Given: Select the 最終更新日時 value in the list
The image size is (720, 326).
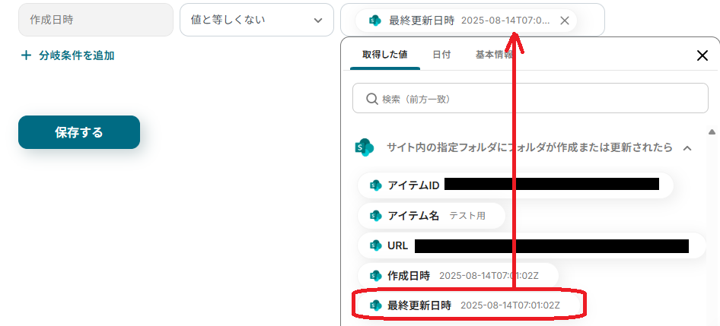Looking at the screenshot, I should point(468,305).
